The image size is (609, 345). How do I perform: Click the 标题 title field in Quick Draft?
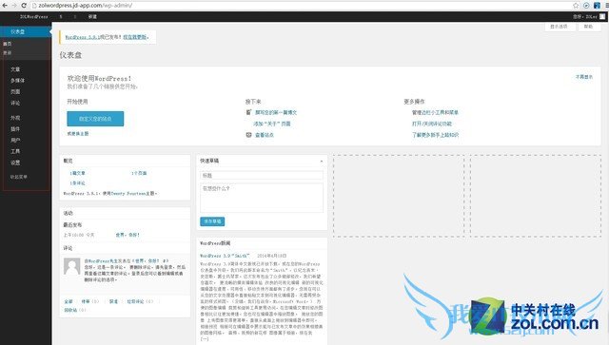coord(262,176)
